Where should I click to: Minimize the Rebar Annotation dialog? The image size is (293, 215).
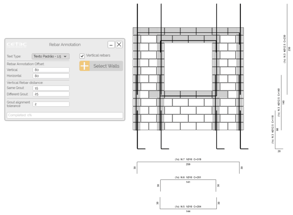click(111, 44)
